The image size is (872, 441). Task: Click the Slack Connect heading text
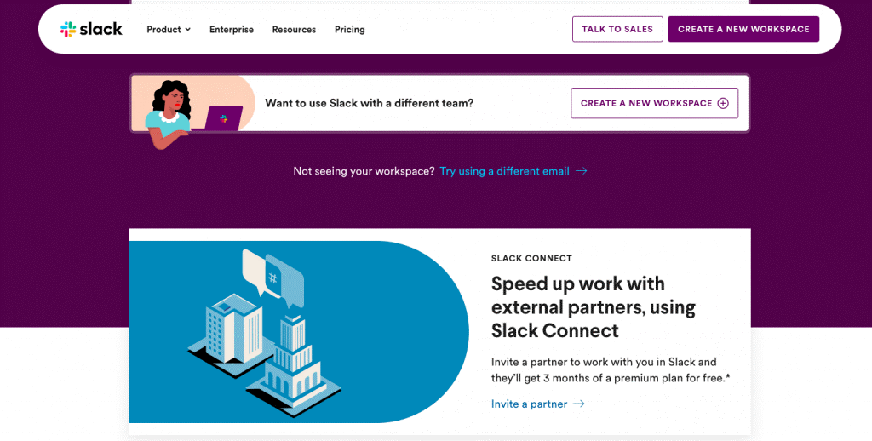[531, 258]
